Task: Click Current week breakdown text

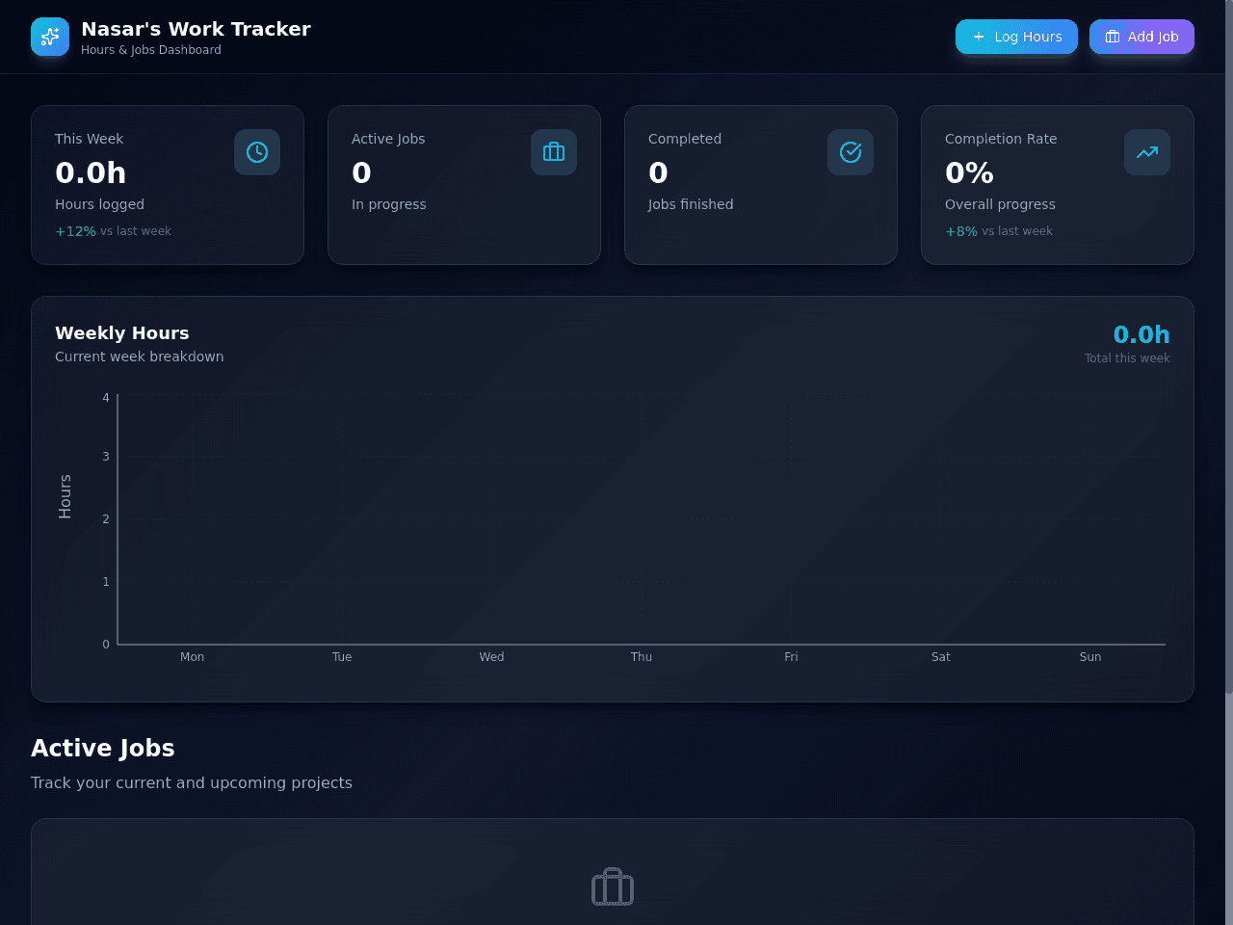Action: point(140,357)
